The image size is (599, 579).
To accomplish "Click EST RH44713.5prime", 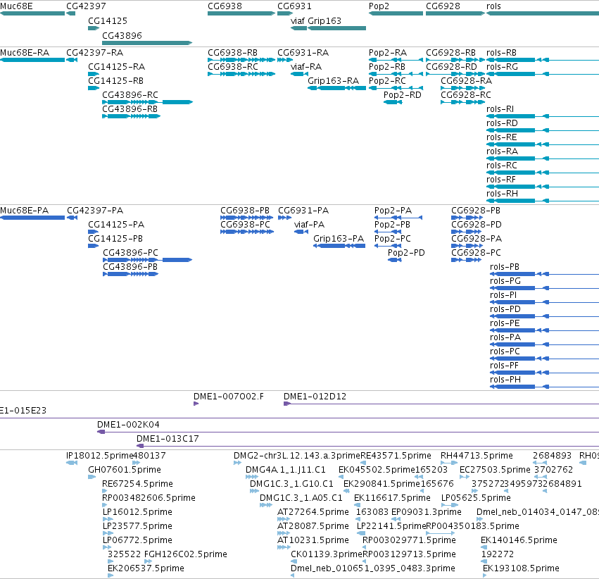I will click(477, 456).
